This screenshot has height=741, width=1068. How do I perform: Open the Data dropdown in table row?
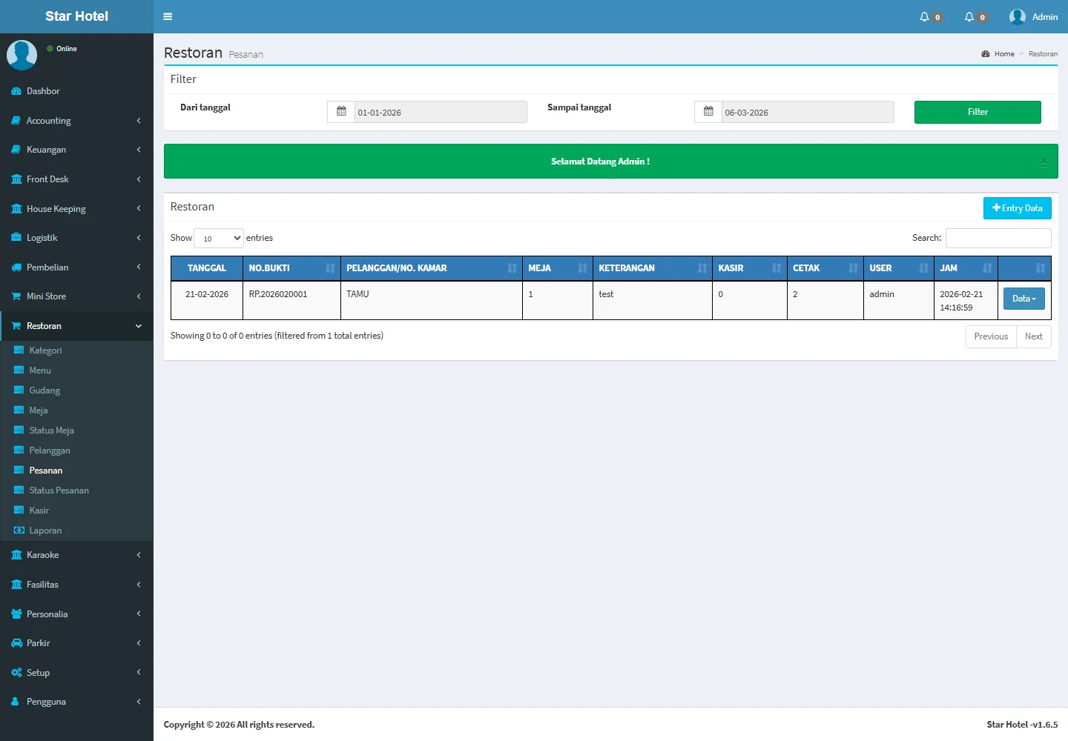pyautogui.click(x=1023, y=299)
